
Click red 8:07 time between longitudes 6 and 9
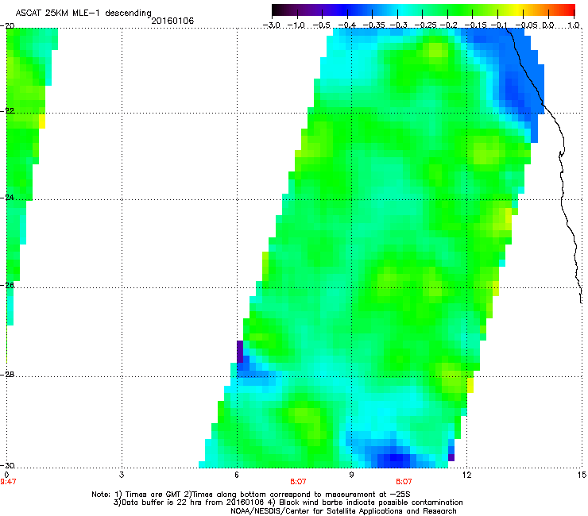tap(299, 482)
